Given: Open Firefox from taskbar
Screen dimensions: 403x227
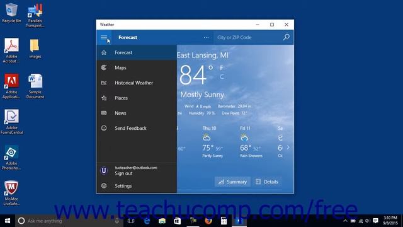Looking at the screenshot, I should click(208, 221).
